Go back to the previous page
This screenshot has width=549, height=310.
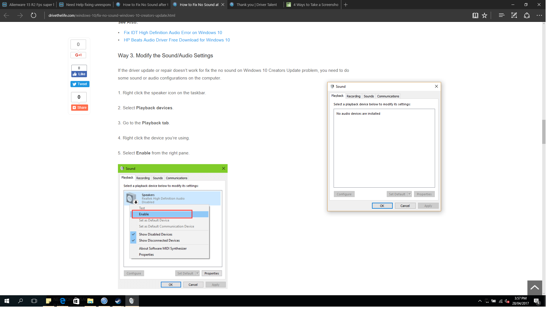click(x=6, y=16)
